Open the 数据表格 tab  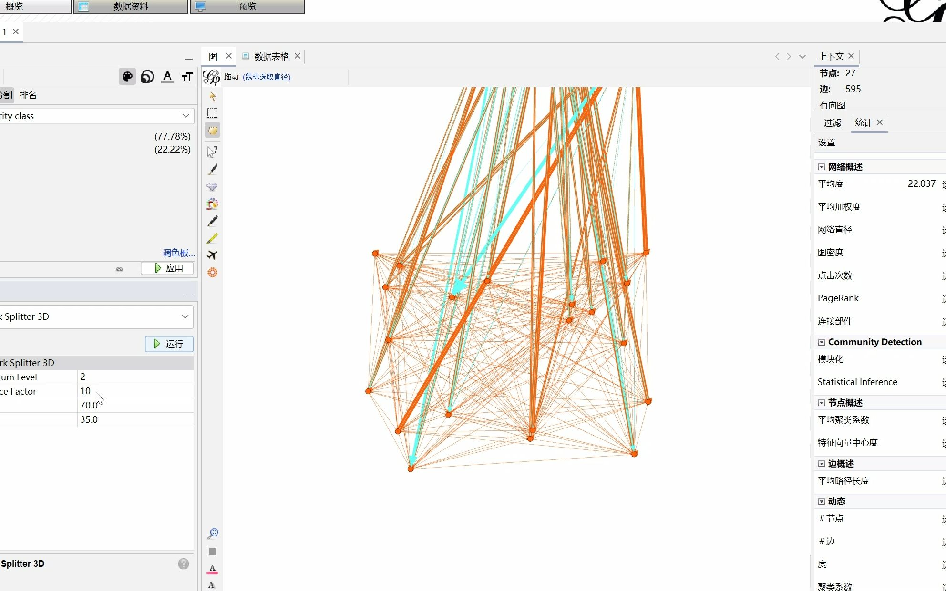271,56
